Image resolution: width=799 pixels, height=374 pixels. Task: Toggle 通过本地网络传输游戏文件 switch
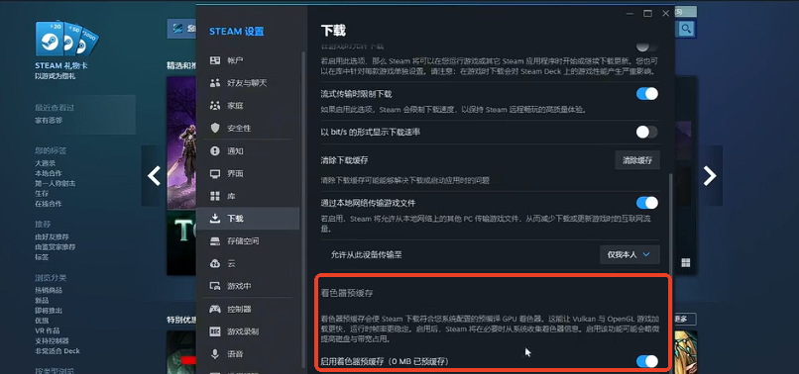(x=647, y=203)
